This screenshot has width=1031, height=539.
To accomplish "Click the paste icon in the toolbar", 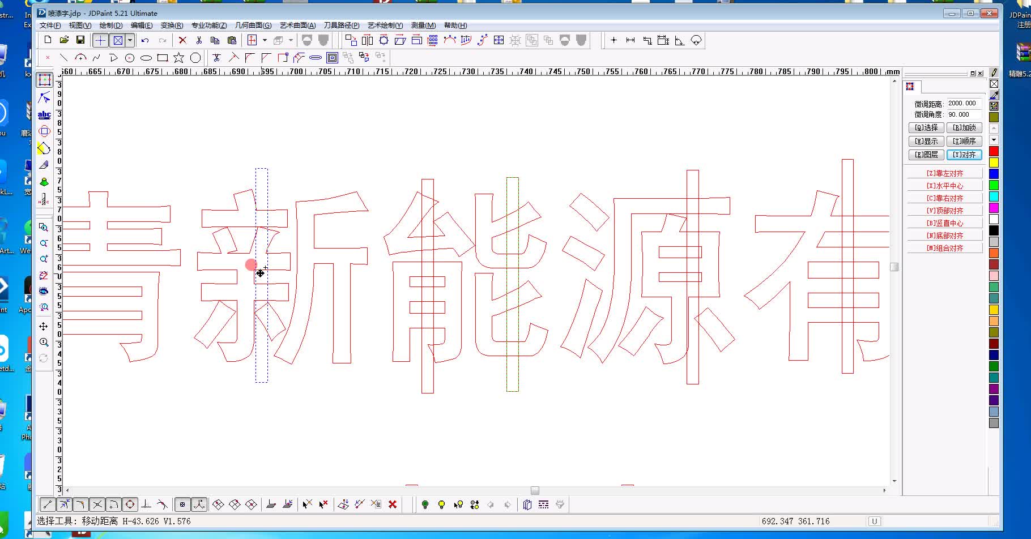I will 232,40.
